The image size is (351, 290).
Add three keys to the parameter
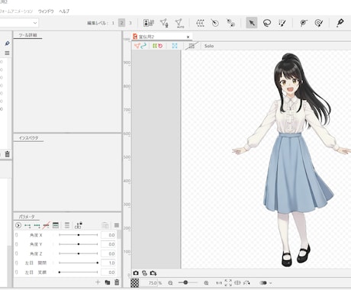[37, 225]
